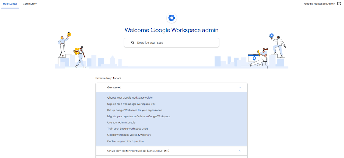Expand the Set up services chevron
Image resolution: width=344 pixels, height=158 pixels.
tap(240, 151)
